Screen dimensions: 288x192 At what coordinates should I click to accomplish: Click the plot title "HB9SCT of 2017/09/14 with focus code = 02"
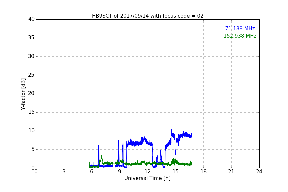tap(148, 16)
